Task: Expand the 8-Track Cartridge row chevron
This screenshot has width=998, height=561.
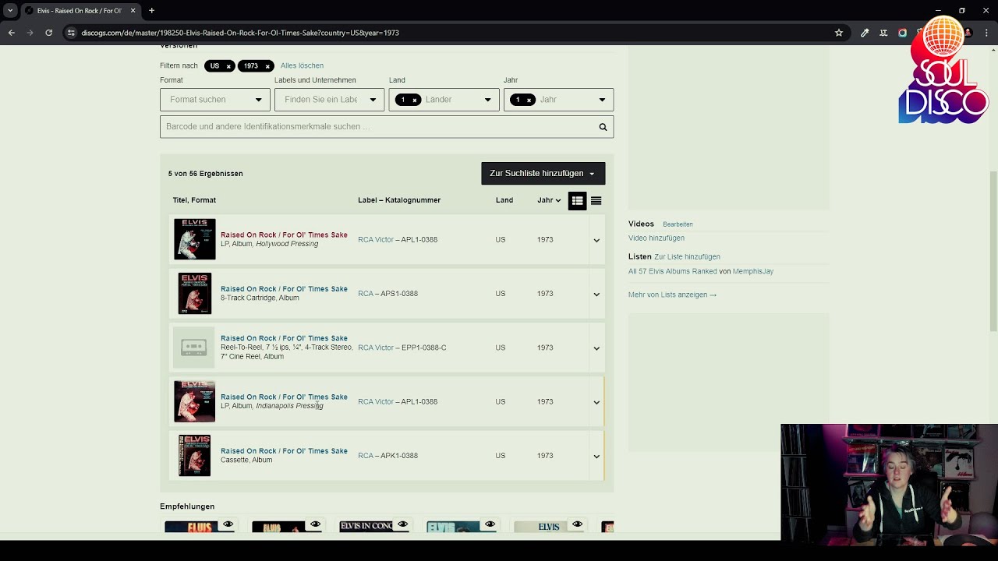Action: (x=596, y=295)
